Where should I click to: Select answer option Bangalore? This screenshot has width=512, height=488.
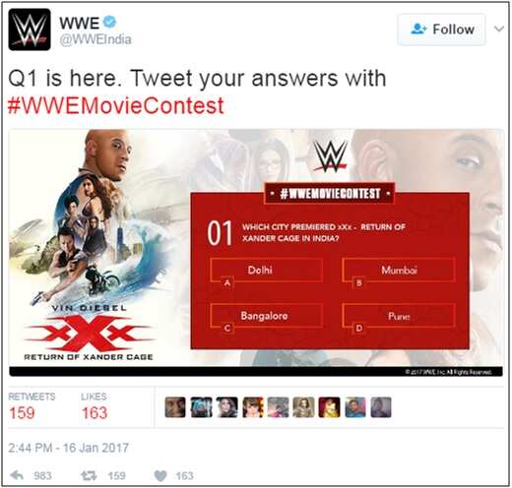coord(266,316)
